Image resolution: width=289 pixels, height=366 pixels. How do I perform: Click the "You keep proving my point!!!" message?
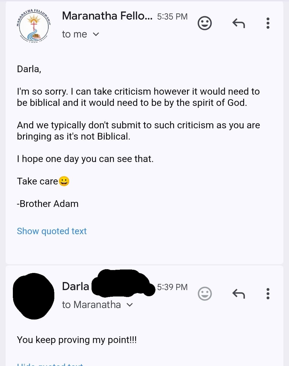coord(77,340)
